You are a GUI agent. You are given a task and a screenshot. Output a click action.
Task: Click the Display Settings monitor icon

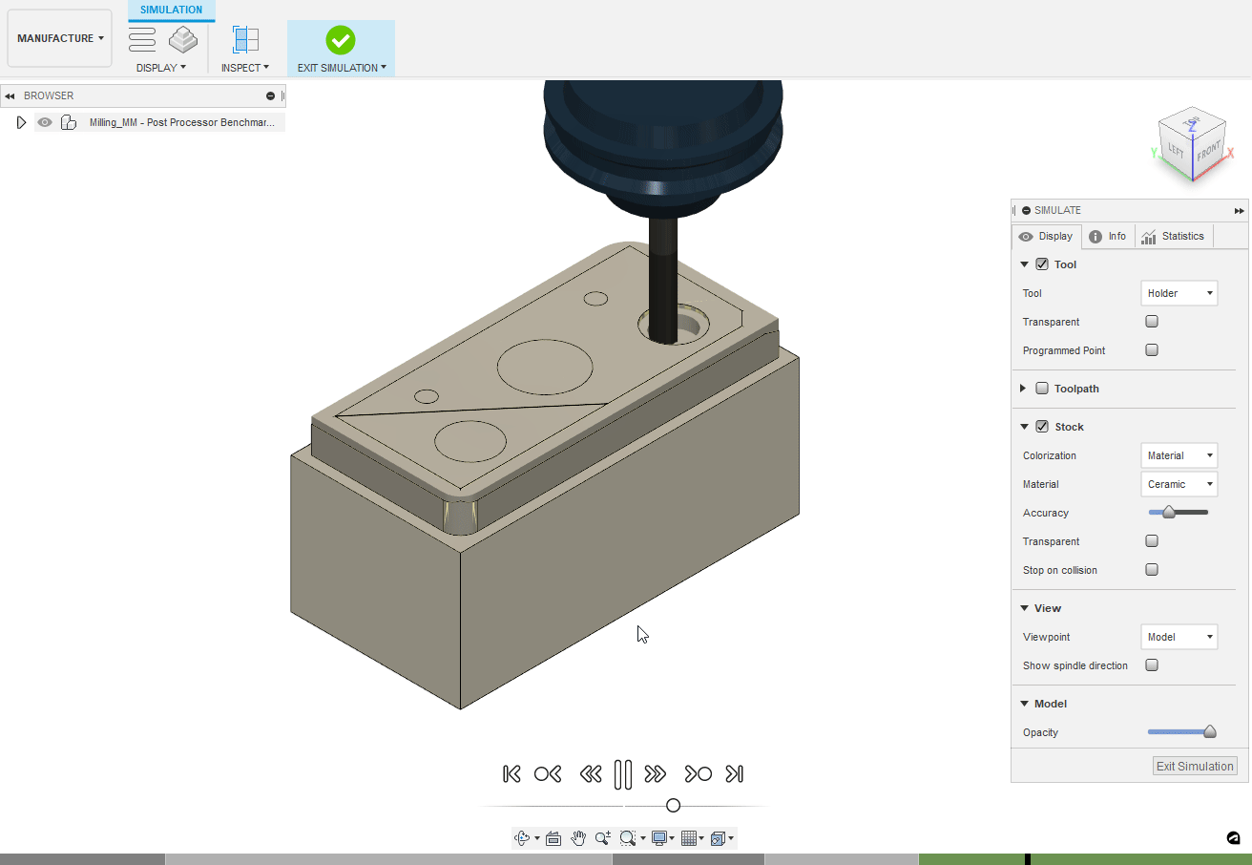click(658, 838)
